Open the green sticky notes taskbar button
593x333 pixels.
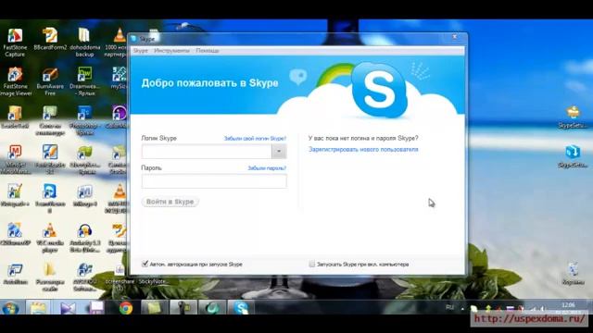155,308
